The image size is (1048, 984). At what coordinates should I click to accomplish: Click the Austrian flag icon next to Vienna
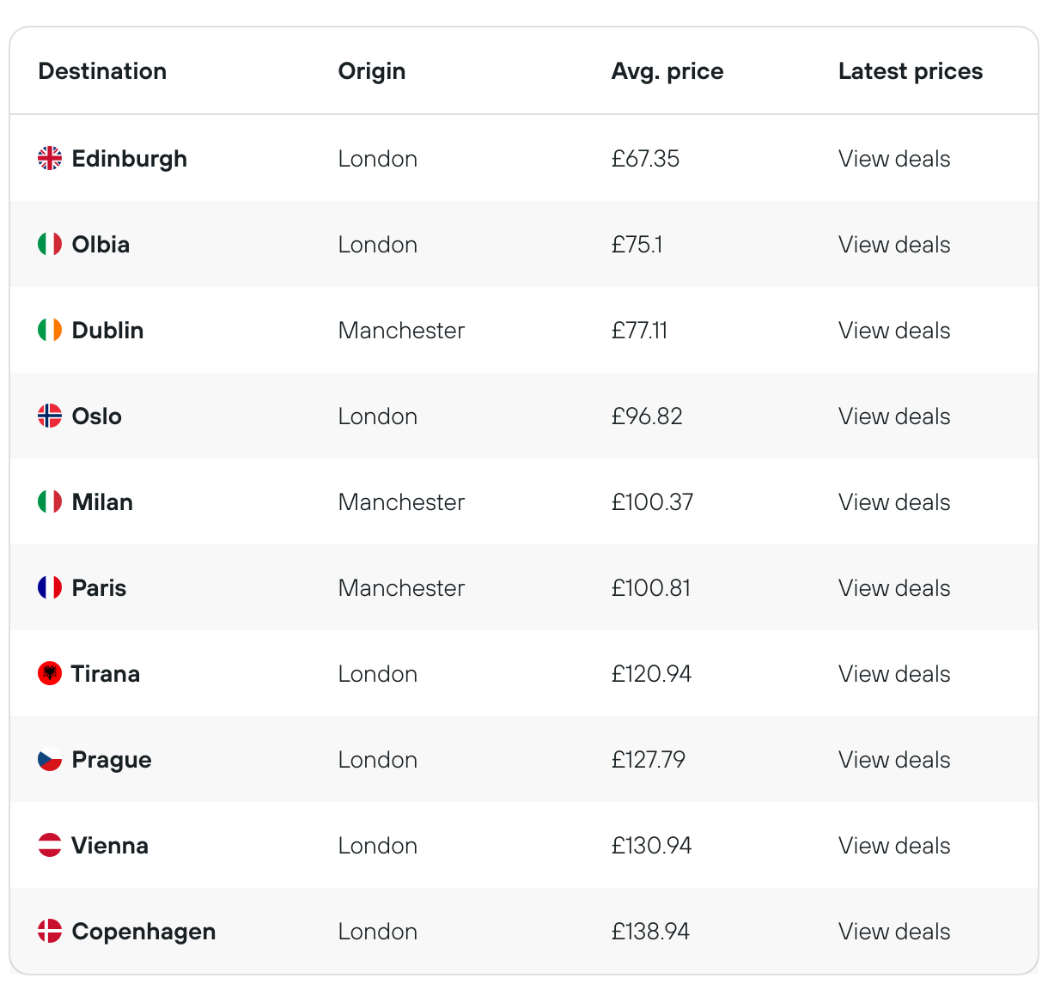click(50, 845)
